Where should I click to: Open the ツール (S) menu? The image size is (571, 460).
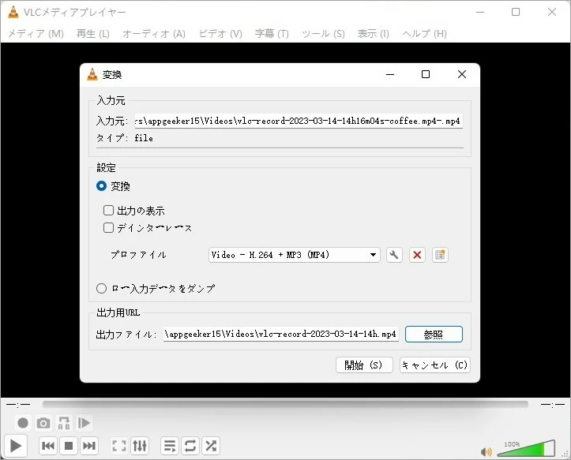(x=323, y=34)
